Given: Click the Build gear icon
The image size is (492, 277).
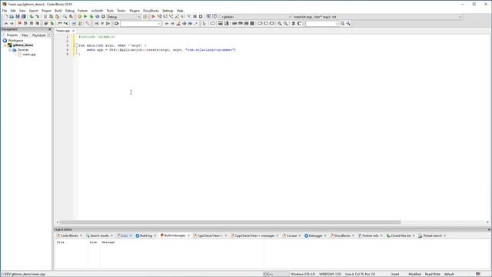Looking at the screenshot, I should coord(79,17).
